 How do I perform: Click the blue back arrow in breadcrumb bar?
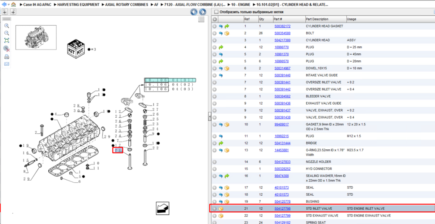point(4,4)
